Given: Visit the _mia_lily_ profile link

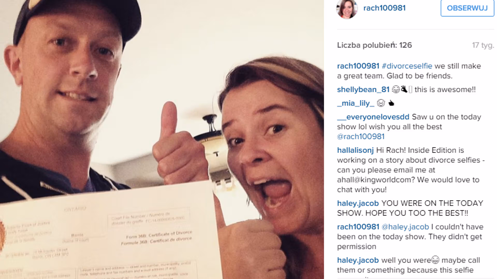Looking at the screenshot, I should 356,103.
